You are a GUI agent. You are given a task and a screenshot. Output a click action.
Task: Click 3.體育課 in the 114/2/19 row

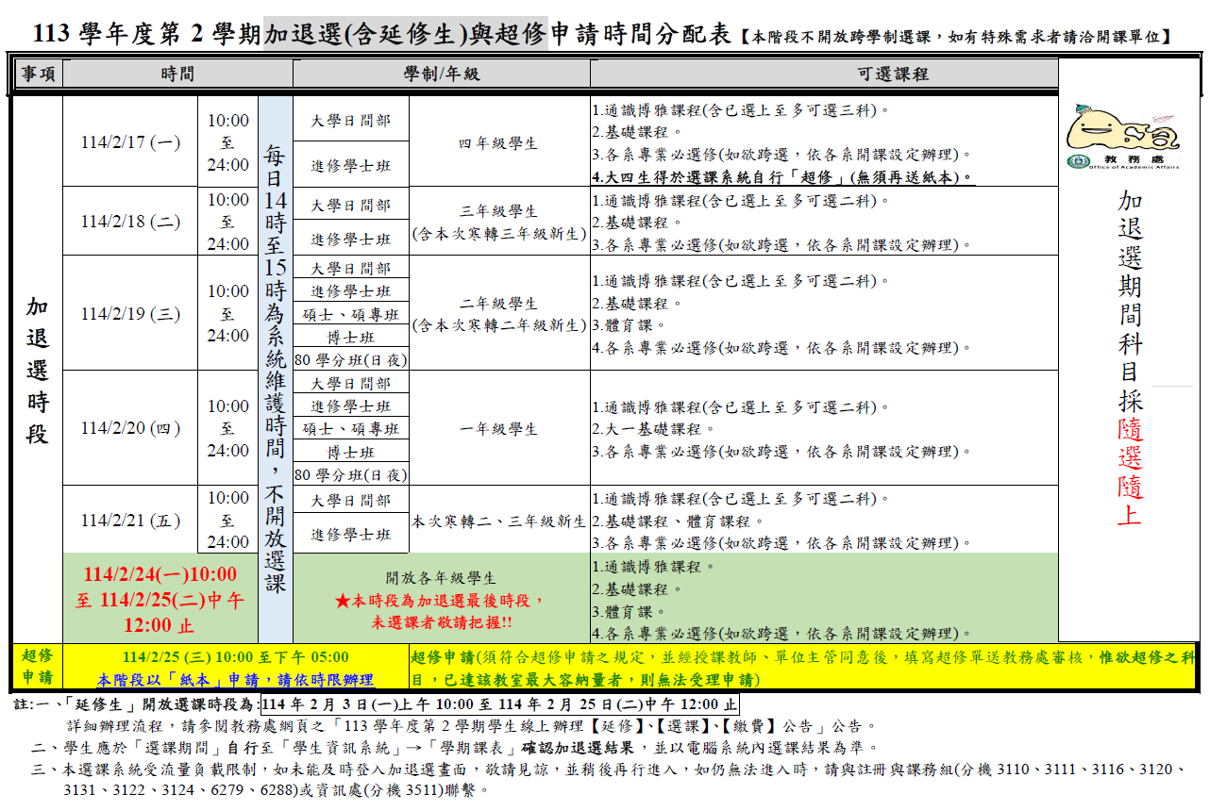click(x=630, y=325)
